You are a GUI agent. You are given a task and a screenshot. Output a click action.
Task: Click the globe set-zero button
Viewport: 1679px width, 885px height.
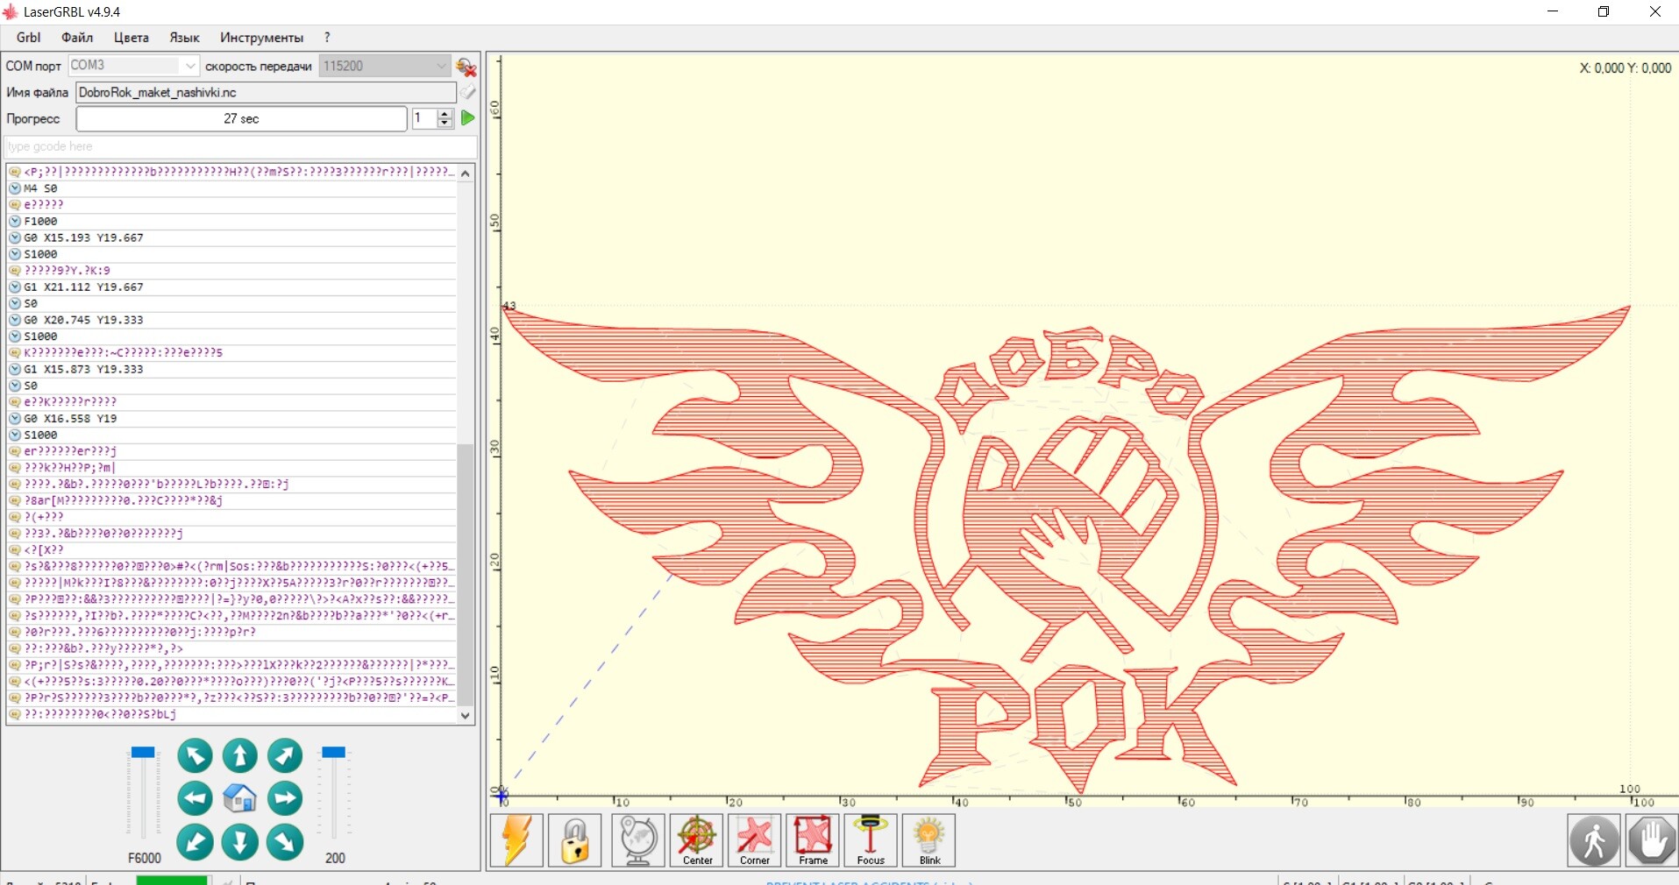coord(637,840)
